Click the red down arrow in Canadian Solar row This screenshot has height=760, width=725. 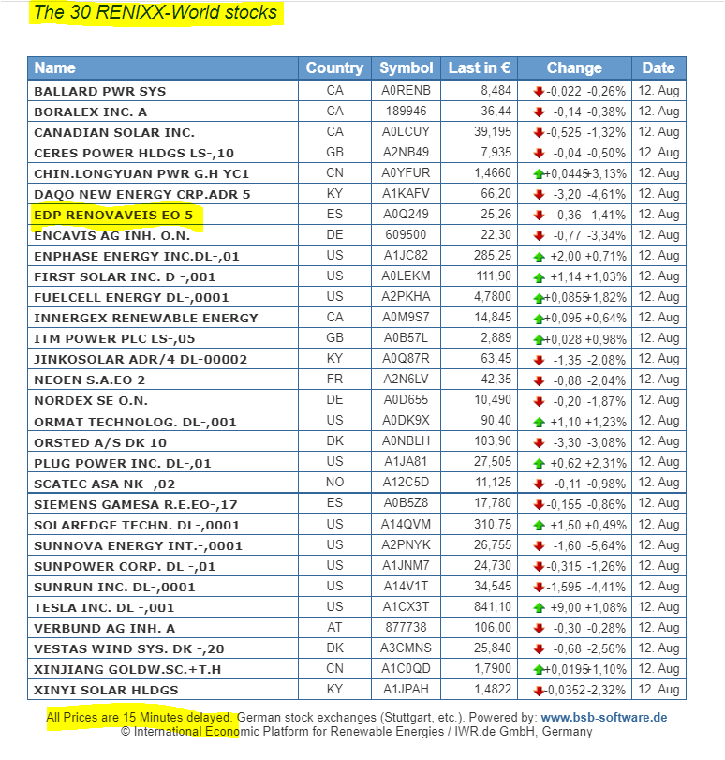pyautogui.click(x=539, y=132)
